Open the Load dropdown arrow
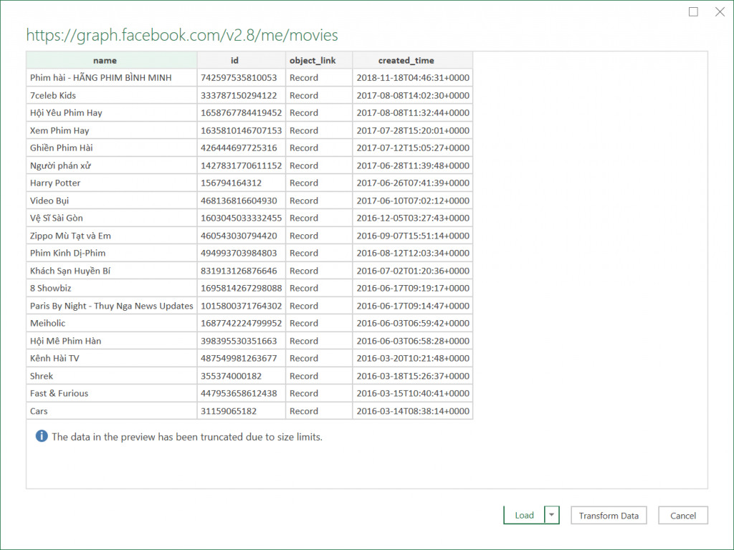This screenshot has width=734, height=550. 552,515
